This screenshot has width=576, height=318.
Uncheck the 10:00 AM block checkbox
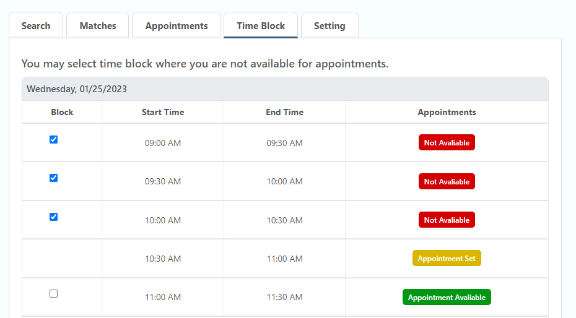tap(53, 217)
